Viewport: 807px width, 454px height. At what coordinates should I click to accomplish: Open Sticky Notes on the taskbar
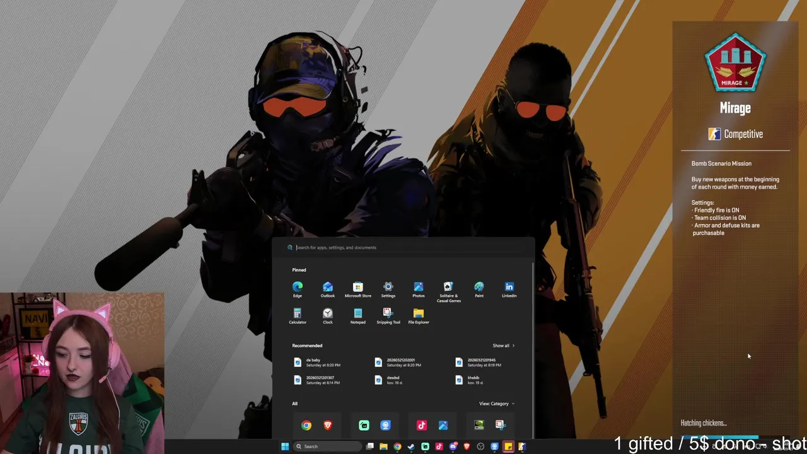[x=508, y=446]
